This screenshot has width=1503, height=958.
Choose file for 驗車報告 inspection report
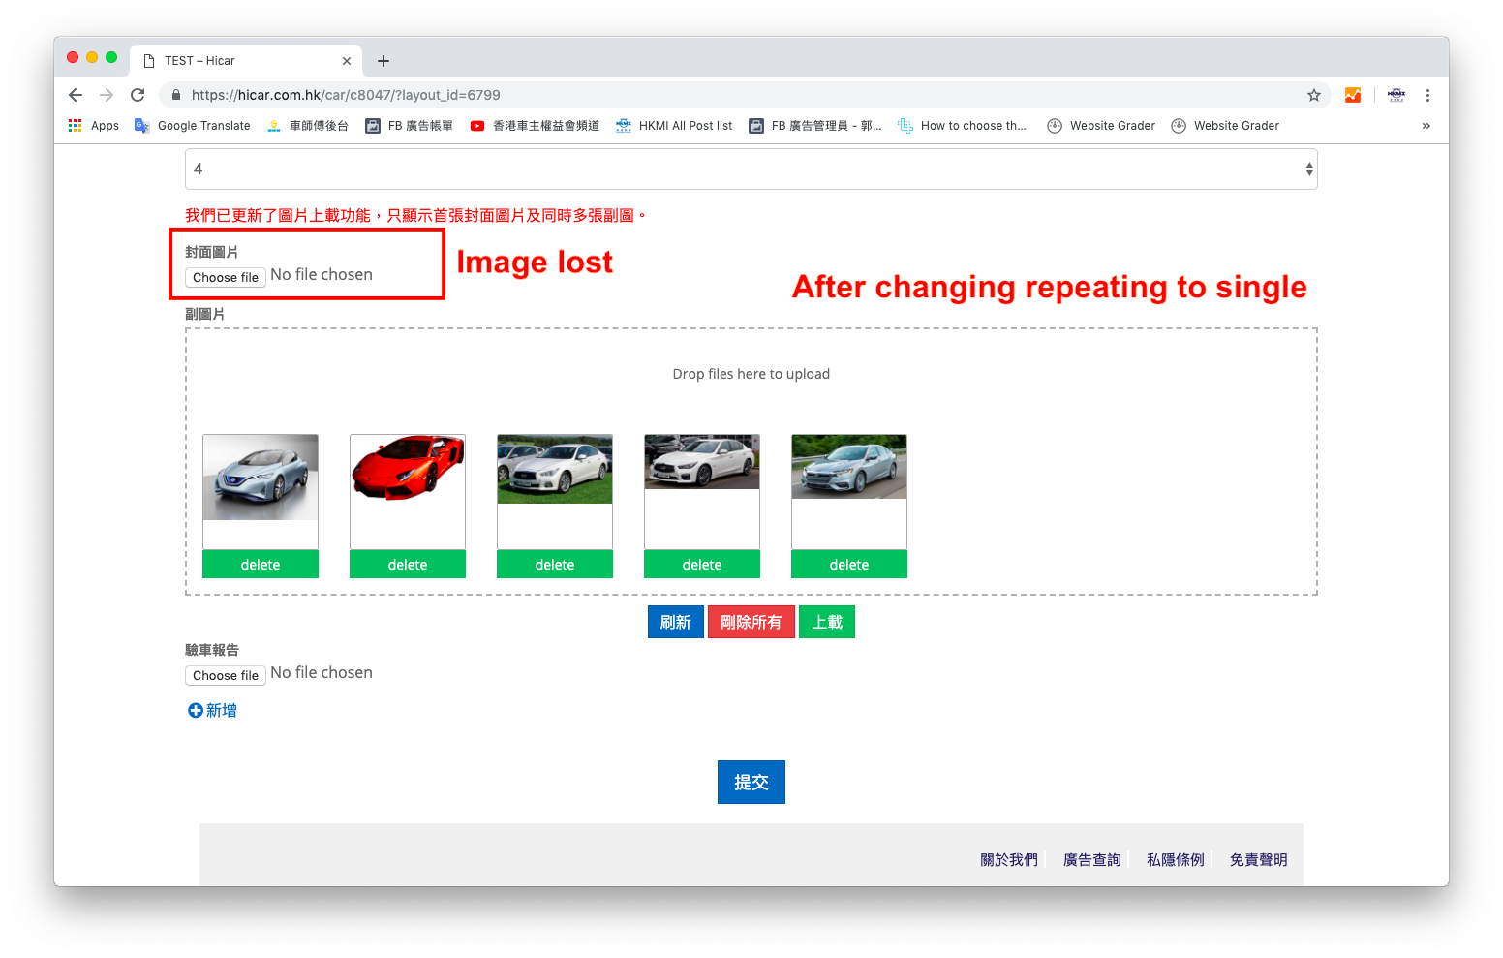(x=226, y=675)
